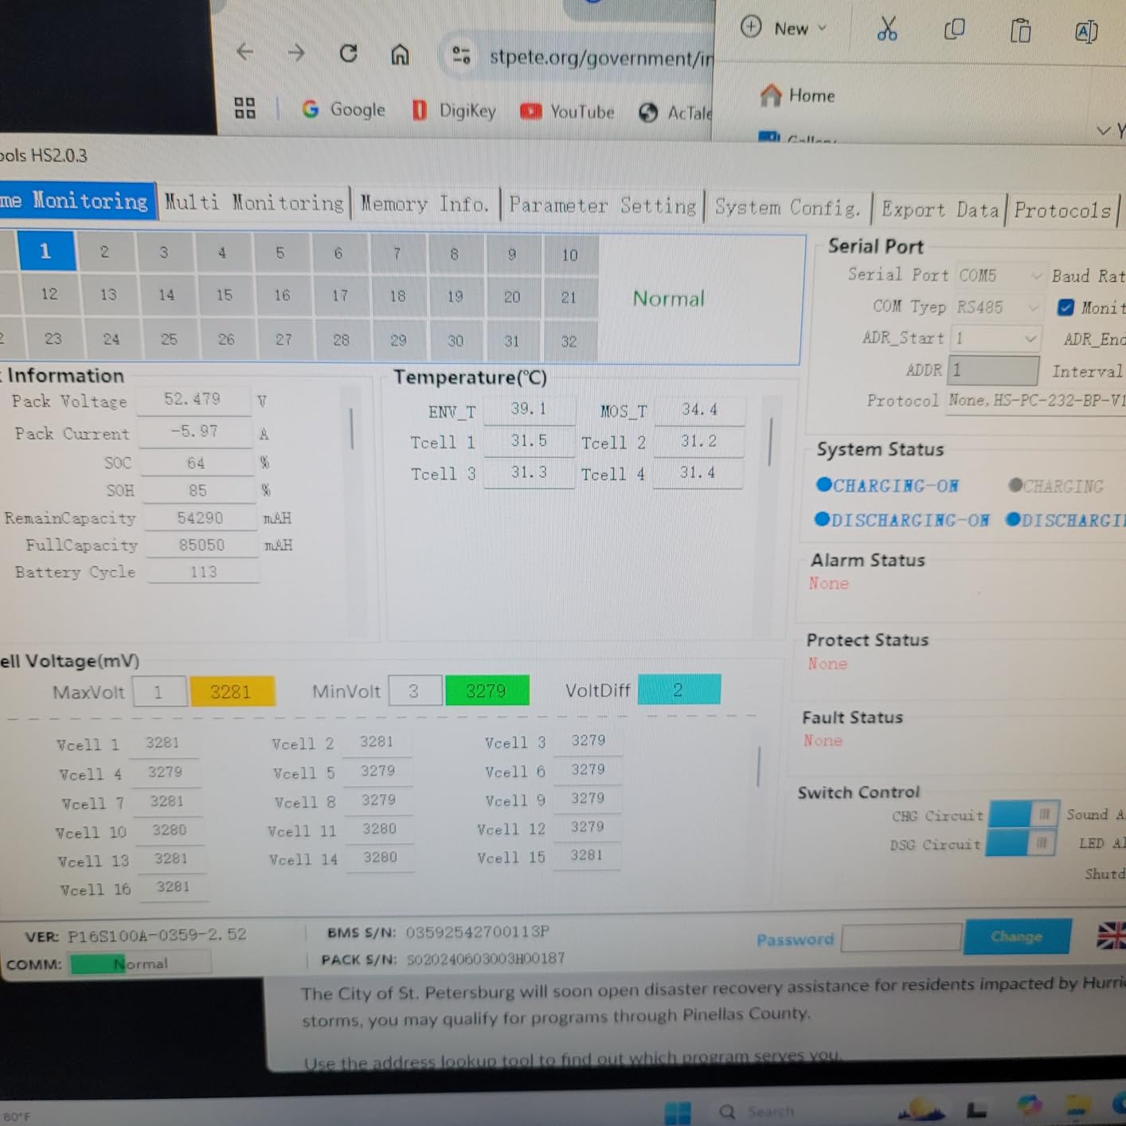Click the MOS_T value 34.4
The width and height of the screenshot is (1126, 1126).
pos(699,410)
